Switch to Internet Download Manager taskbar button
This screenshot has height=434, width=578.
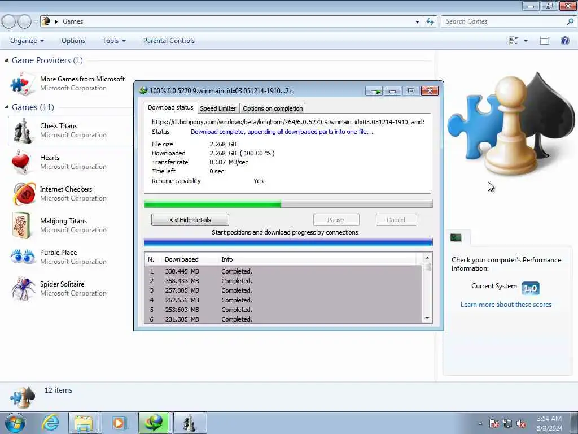tap(154, 423)
